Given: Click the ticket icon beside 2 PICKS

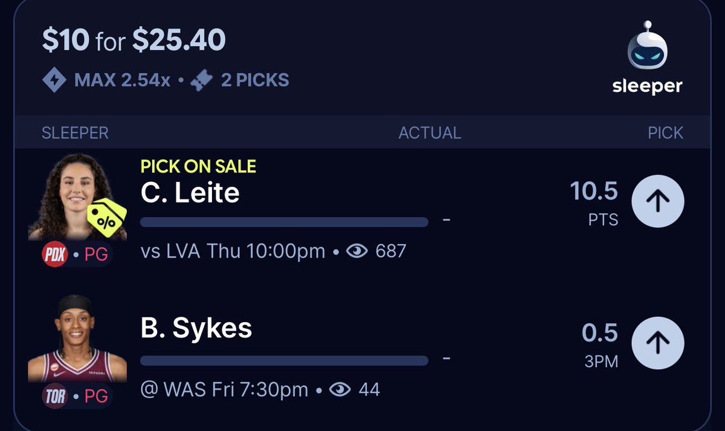Looking at the screenshot, I should [202, 80].
